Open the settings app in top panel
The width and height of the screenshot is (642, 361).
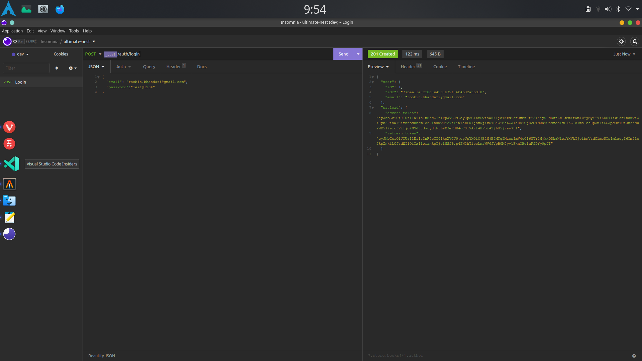point(43,9)
